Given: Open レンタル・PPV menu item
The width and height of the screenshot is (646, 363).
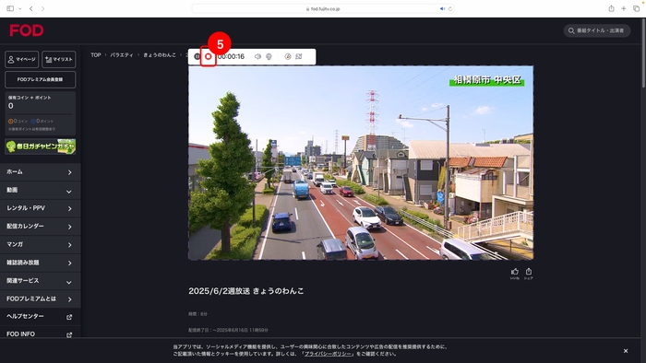Looking at the screenshot, I should click(x=40, y=208).
